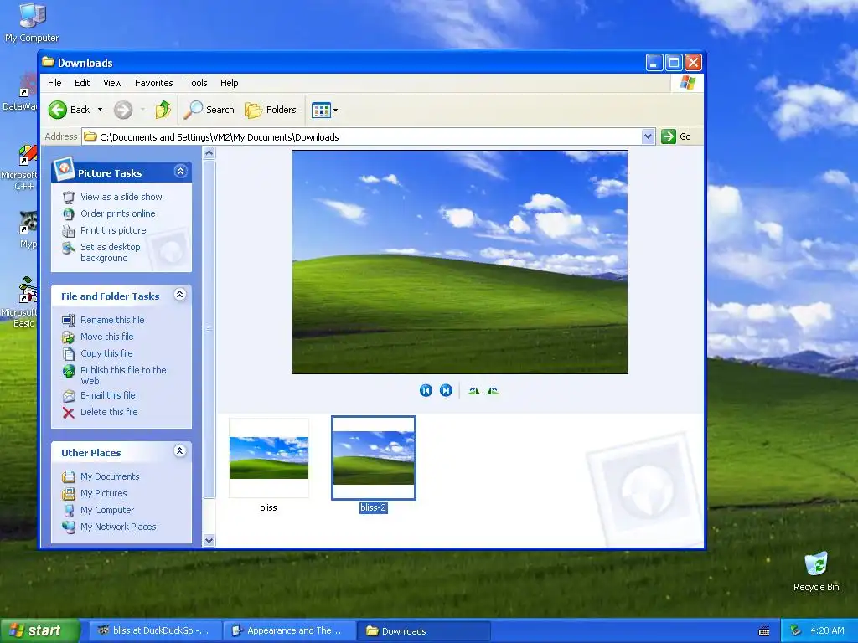Click the My Documents folder icon
Image resolution: width=858 pixels, height=643 pixels.
click(69, 476)
